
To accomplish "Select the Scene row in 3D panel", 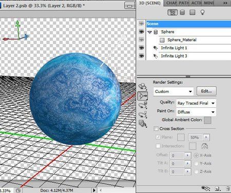I will coord(188,24).
